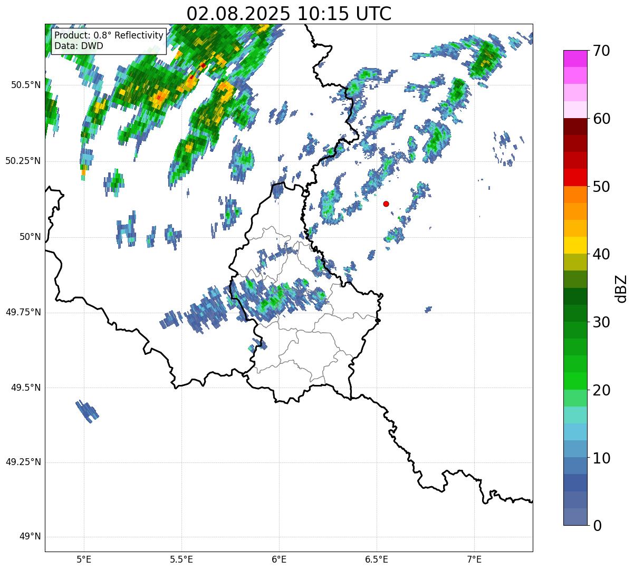Click the "5°E" longitude label
634x570 pixels.
point(84,559)
